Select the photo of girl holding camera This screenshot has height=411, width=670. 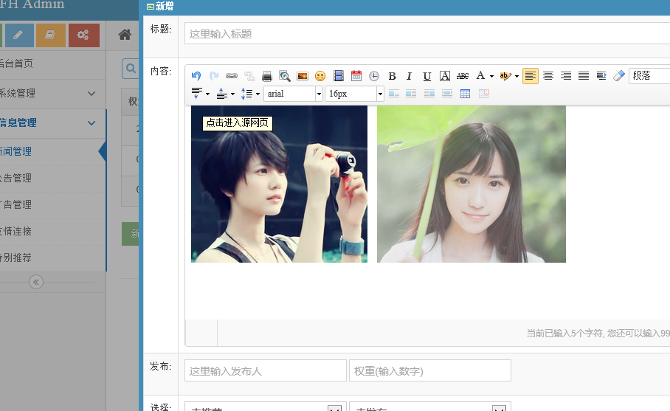(x=279, y=184)
